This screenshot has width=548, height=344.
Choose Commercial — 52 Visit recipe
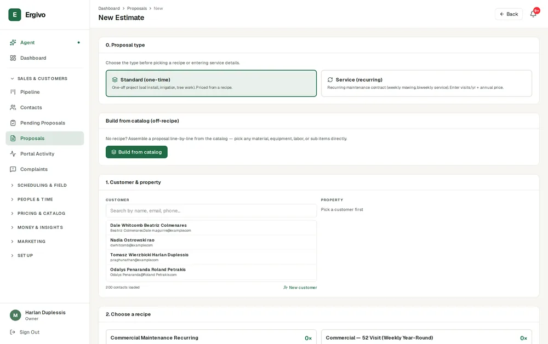426,337
